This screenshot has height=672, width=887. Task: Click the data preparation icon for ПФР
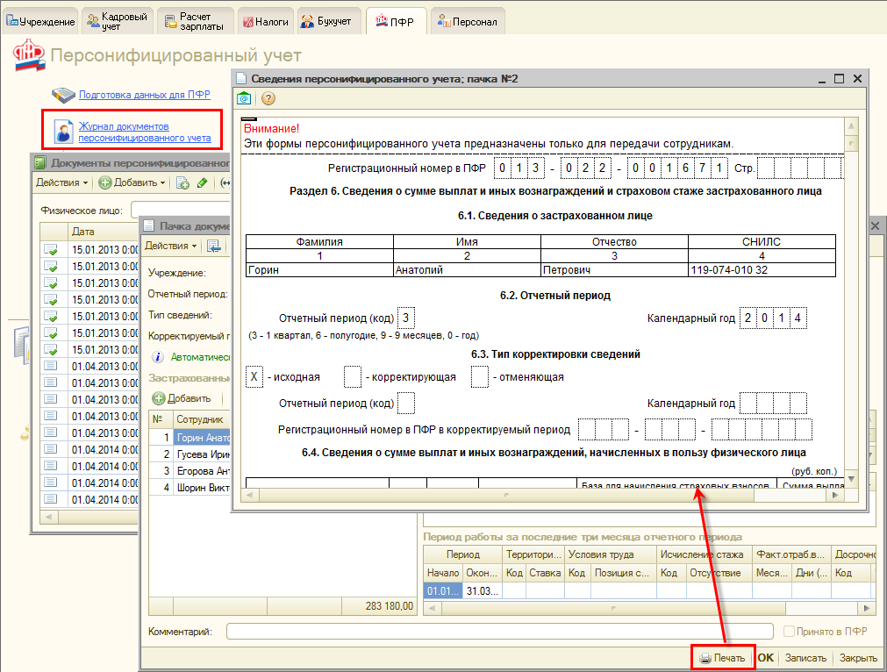point(63,94)
